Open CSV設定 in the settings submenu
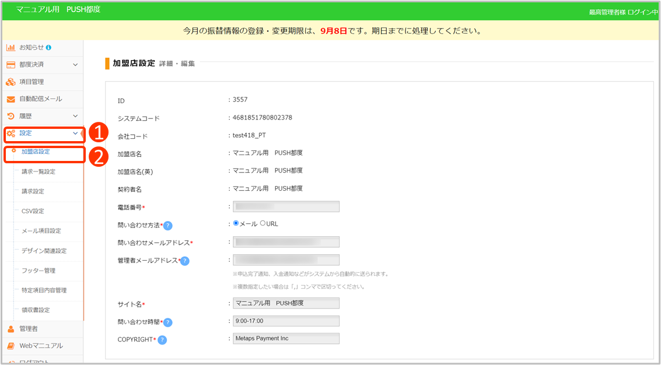 pos(33,211)
